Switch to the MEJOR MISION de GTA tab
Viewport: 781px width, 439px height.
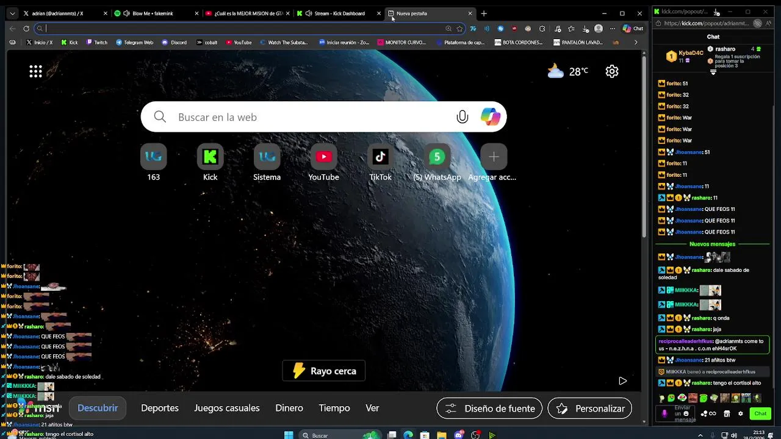[247, 13]
